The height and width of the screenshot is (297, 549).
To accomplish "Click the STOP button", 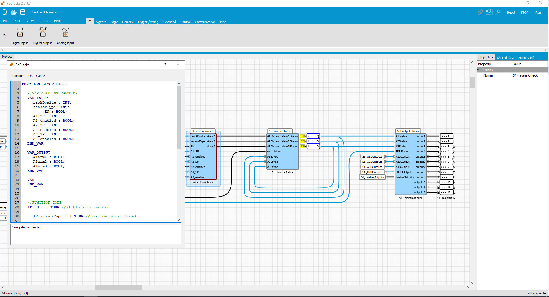I will coord(524,13).
